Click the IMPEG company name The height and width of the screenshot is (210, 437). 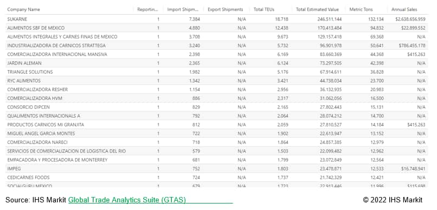(x=14, y=169)
